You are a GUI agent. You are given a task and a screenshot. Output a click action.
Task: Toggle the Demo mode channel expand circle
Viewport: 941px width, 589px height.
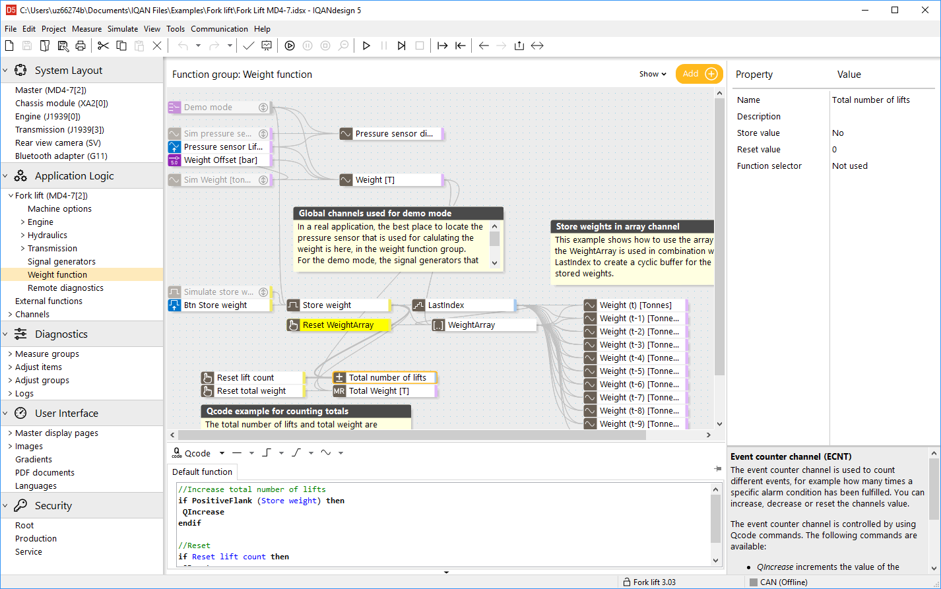click(x=263, y=108)
